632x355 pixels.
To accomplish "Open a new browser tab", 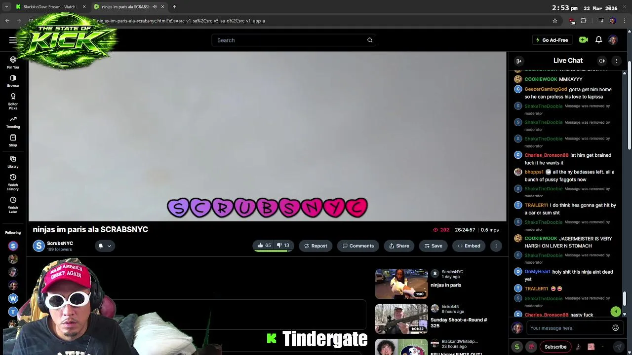I will tap(174, 7).
